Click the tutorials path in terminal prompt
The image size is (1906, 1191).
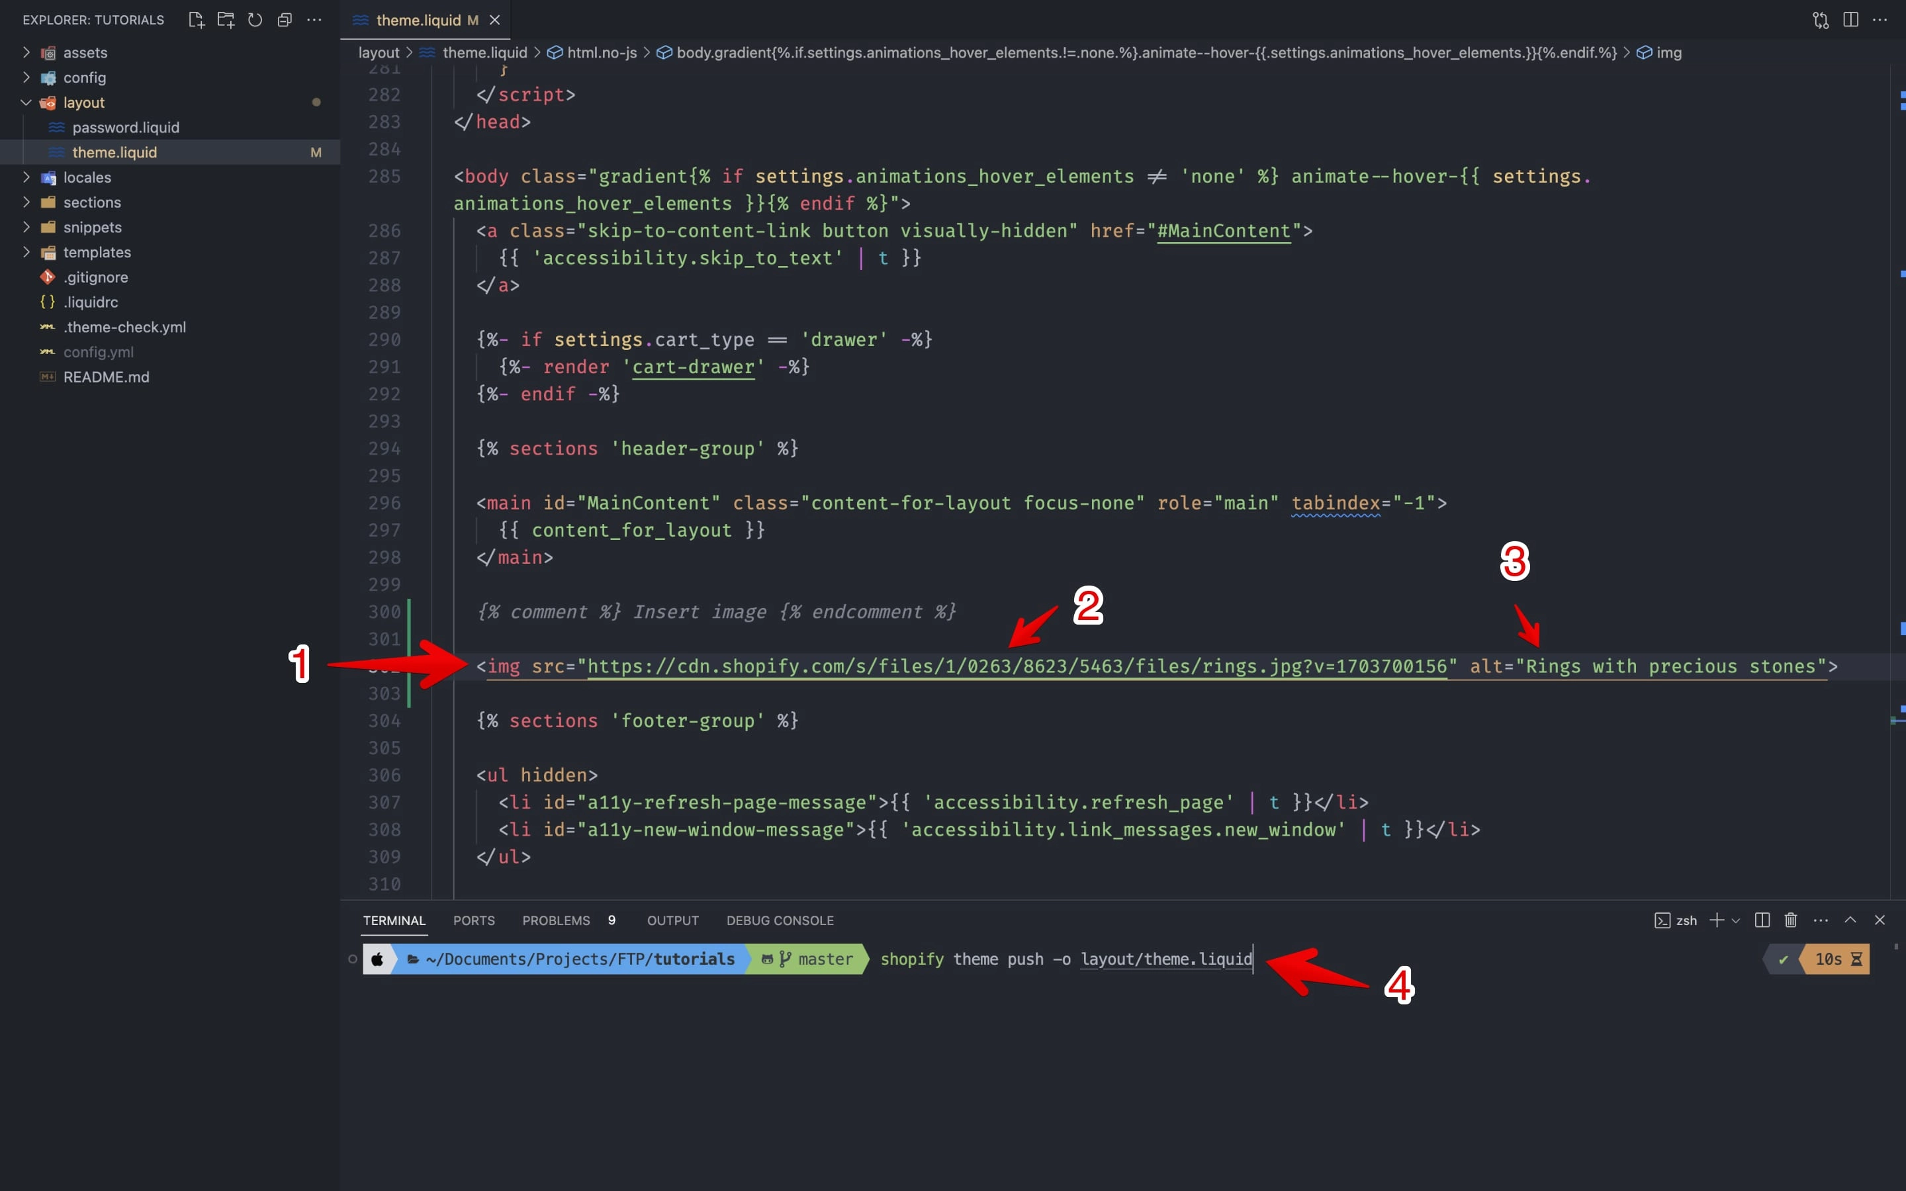[694, 959]
